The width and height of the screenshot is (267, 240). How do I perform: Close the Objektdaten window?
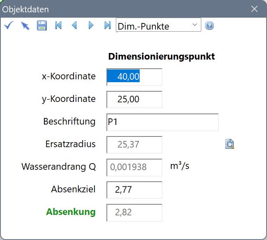254,9
